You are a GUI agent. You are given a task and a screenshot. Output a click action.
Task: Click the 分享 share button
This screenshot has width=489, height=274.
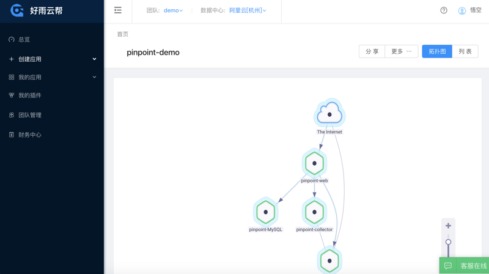(372, 51)
